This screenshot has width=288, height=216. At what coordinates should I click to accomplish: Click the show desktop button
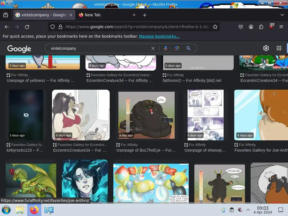281,210
